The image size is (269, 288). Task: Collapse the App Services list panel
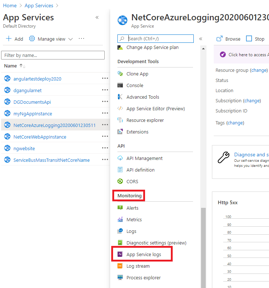pos(97,17)
